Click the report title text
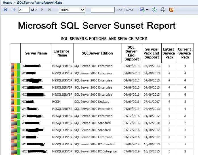The width and height of the screenshot is (198, 155). (97, 26)
